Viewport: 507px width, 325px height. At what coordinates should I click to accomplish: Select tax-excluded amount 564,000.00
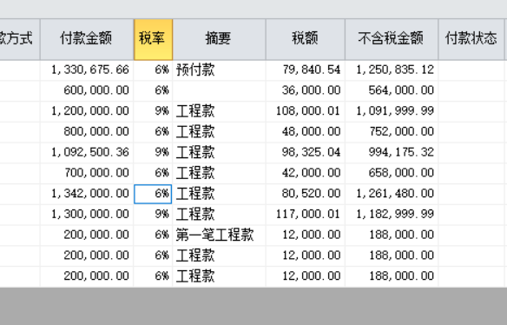click(392, 90)
